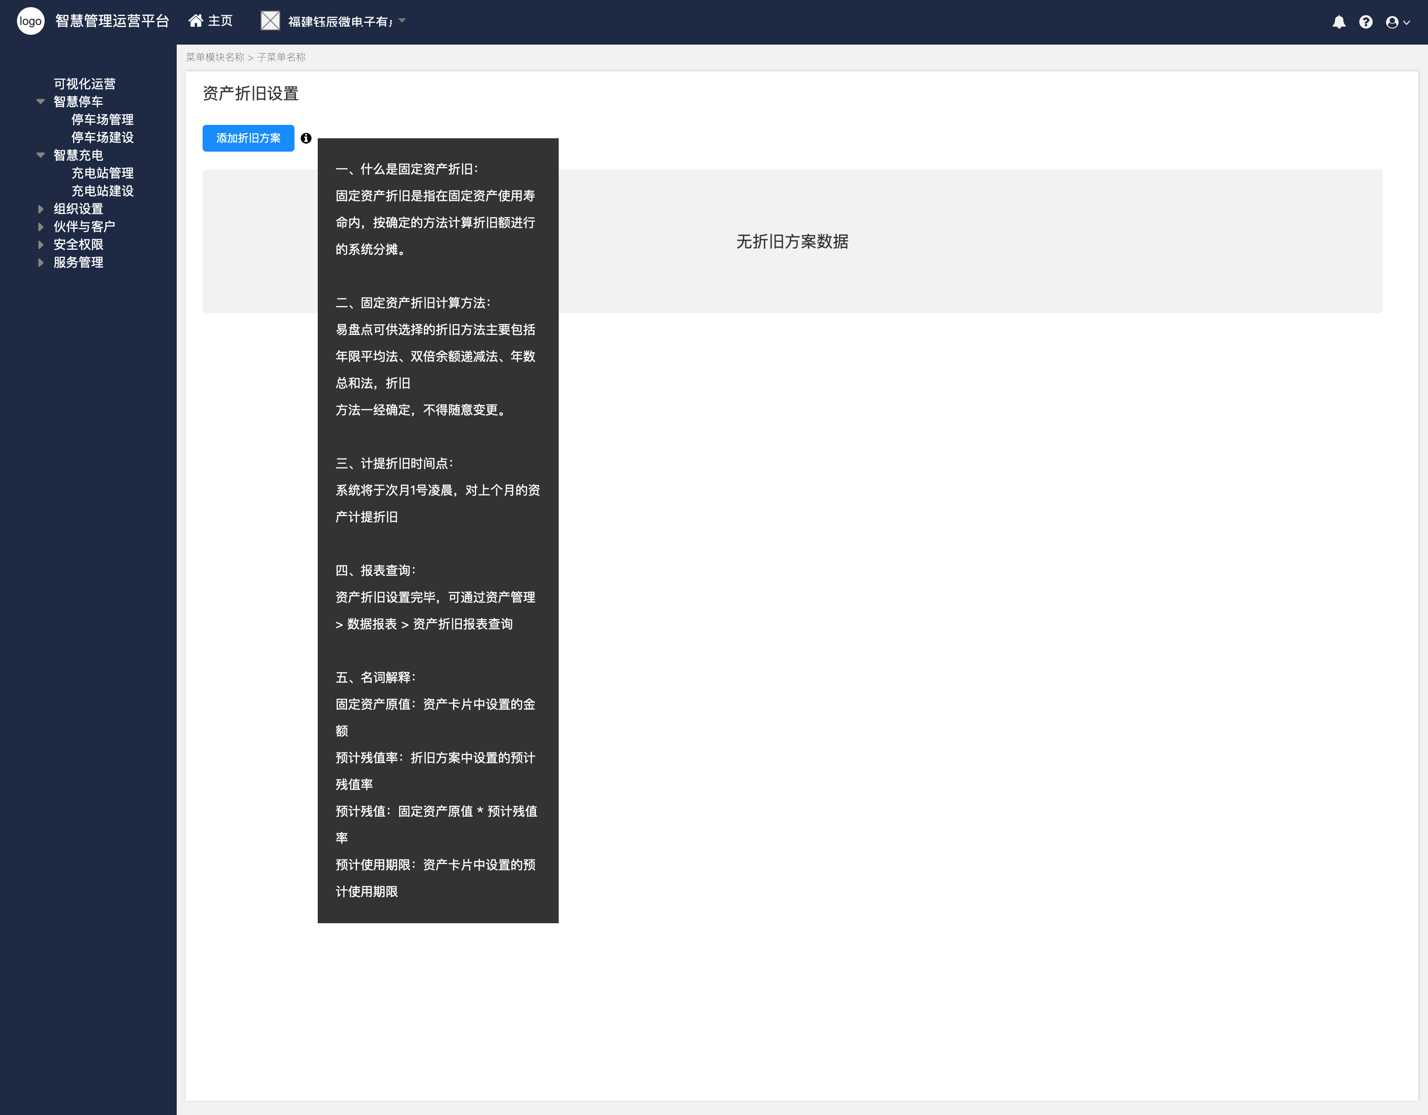Open 停车场管理 submenu
Image resolution: width=1428 pixels, height=1115 pixels.
102,120
